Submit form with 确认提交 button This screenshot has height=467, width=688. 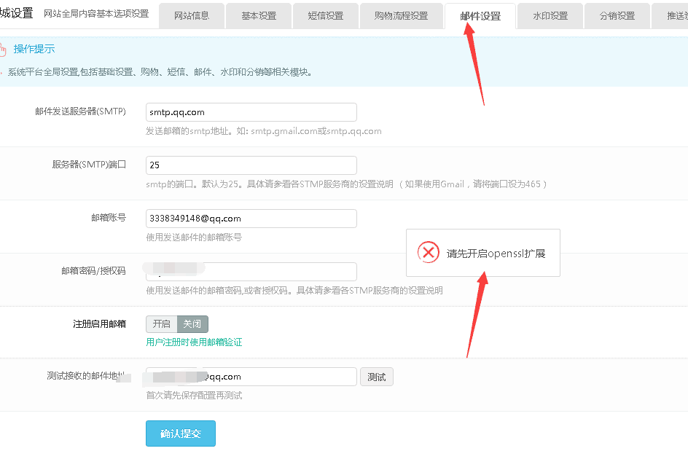(x=181, y=433)
